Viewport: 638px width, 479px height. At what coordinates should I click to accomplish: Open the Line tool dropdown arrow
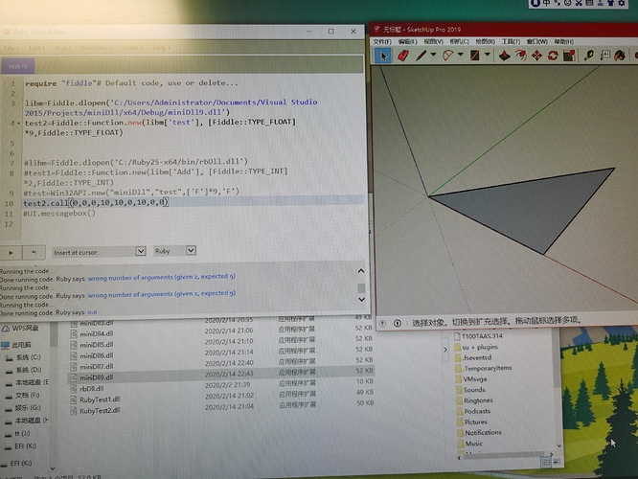tap(433, 55)
